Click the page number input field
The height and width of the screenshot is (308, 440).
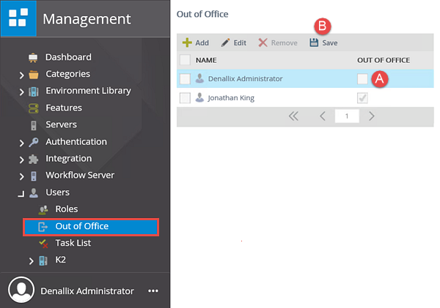click(345, 116)
